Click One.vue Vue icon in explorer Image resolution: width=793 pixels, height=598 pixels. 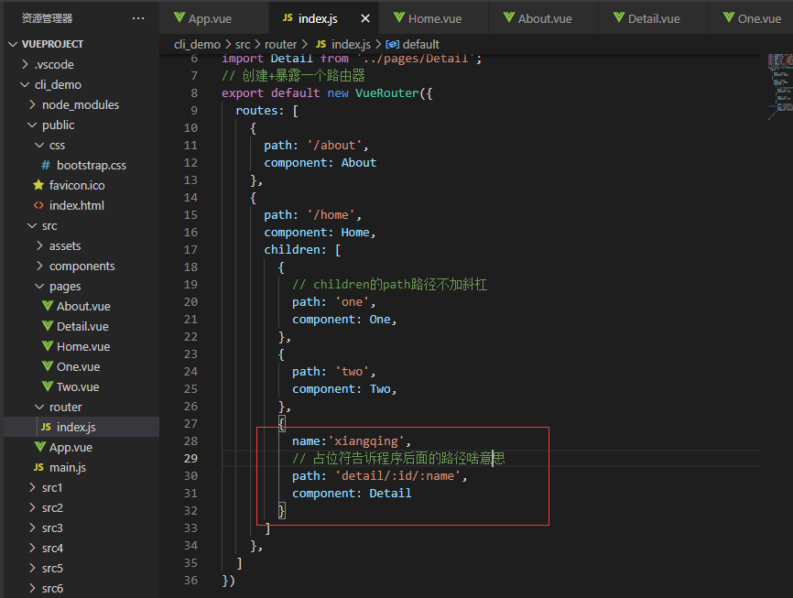click(x=48, y=367)
